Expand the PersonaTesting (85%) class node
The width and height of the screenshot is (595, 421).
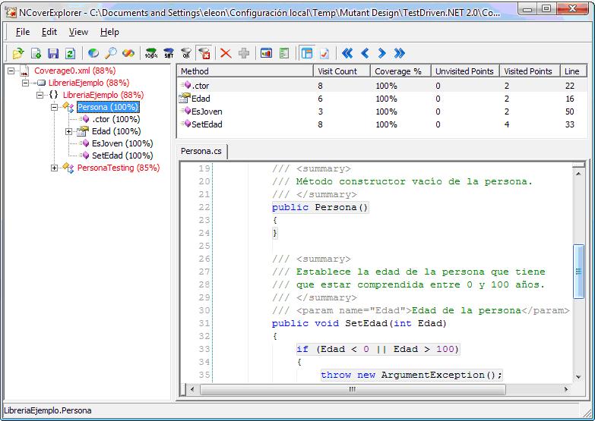(x=54, y=168)
